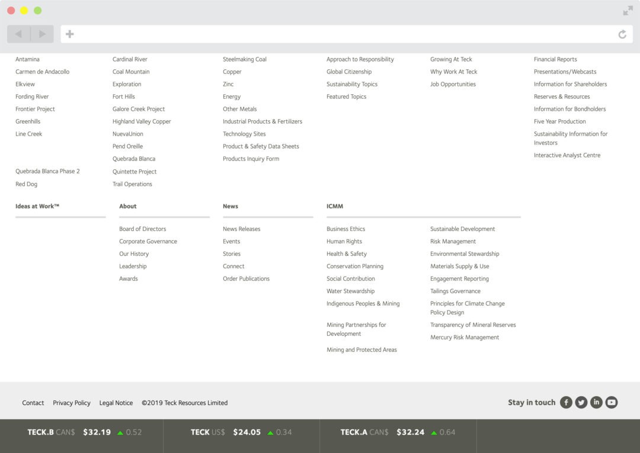
Task: Open the Privacy Policy link
Action: click(71, 403)
